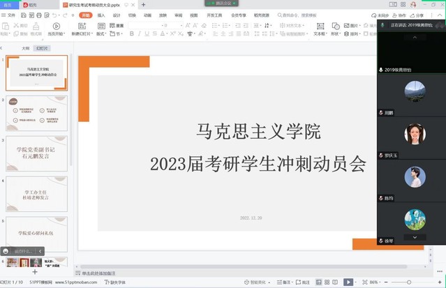
Task: Toggle Bold text formatting
Action: pyautogui.click(x=131, y=33)
